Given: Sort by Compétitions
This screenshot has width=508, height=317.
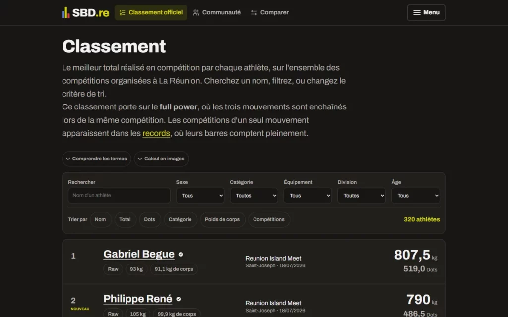Looking at the screenshot, I should [269, 219].
